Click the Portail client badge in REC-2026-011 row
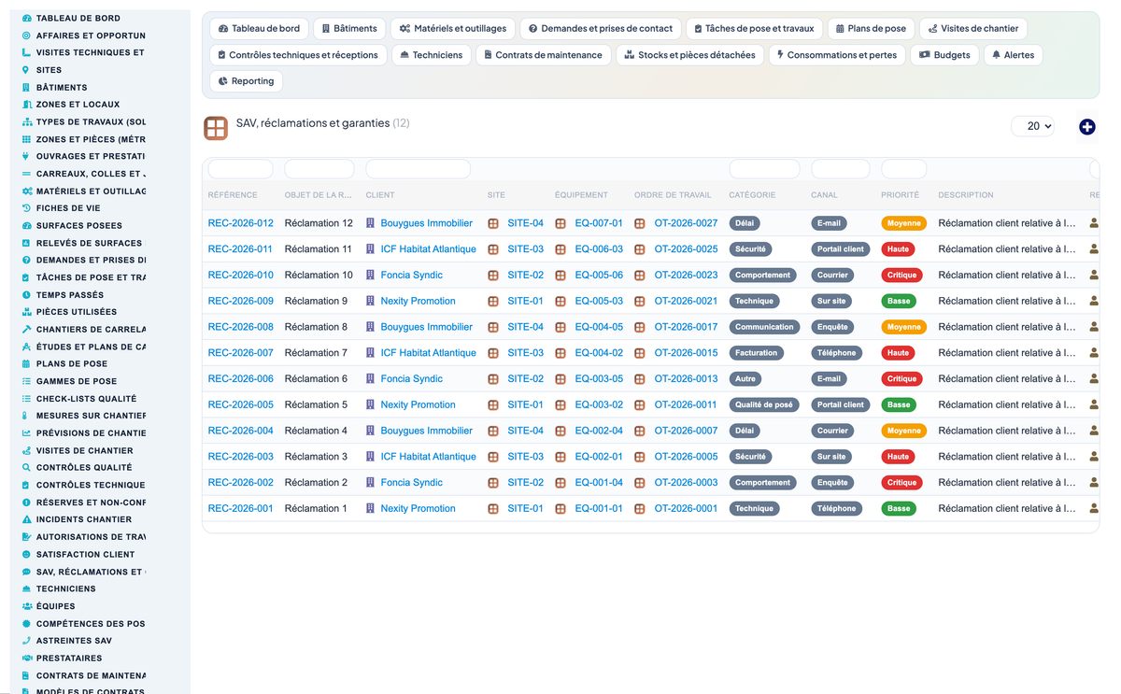The width and height of the screenshot is (1121, 694). (x=841, y=249)
